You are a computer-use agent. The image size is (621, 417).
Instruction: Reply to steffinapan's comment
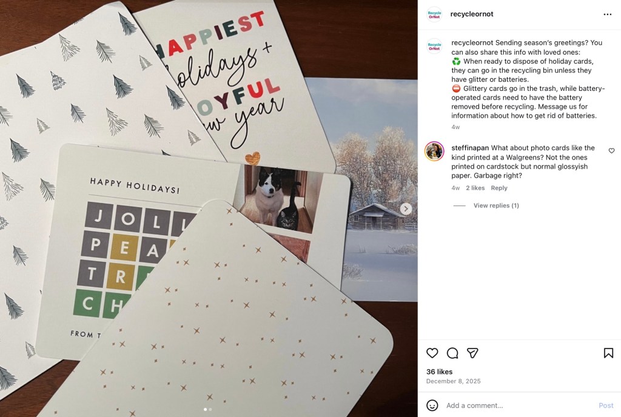click(x=499, y=188)
